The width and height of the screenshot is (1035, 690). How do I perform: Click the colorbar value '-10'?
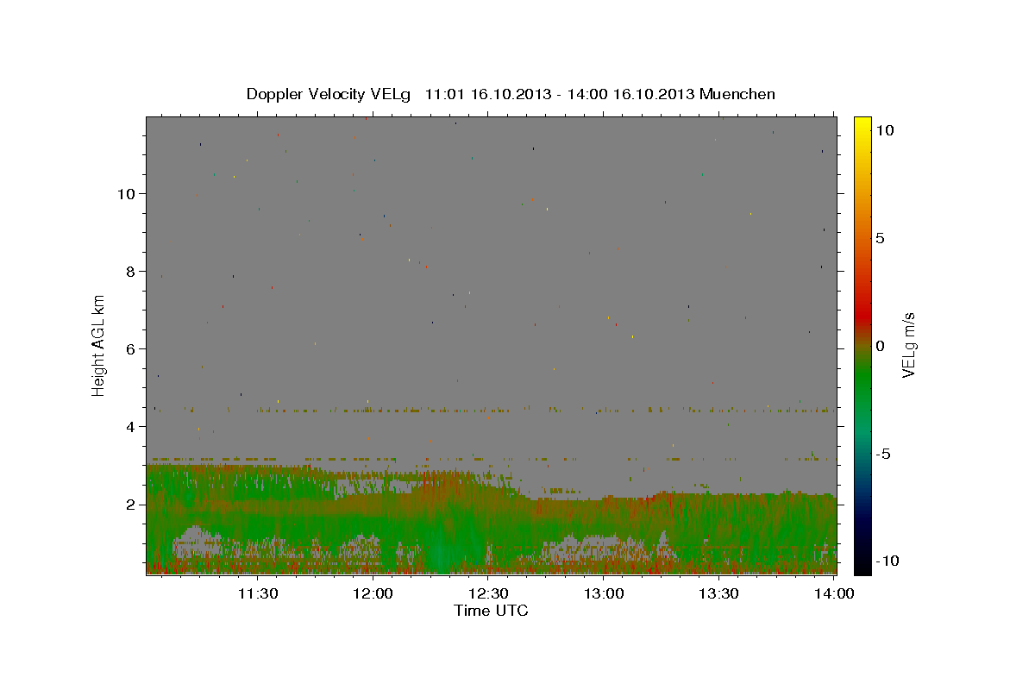pyautogui.click(x=888, y=561)
